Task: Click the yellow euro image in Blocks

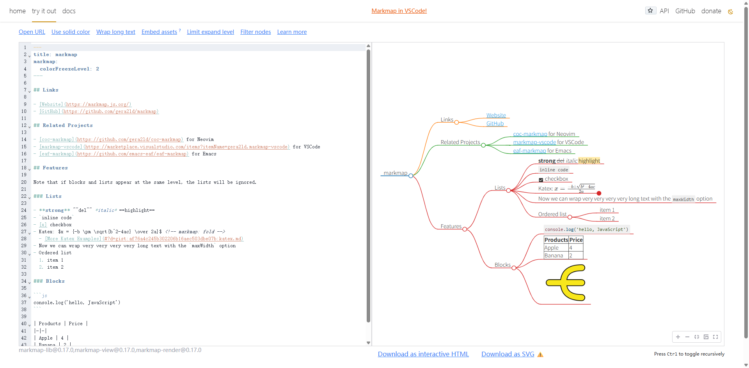Action: [566, 283]
